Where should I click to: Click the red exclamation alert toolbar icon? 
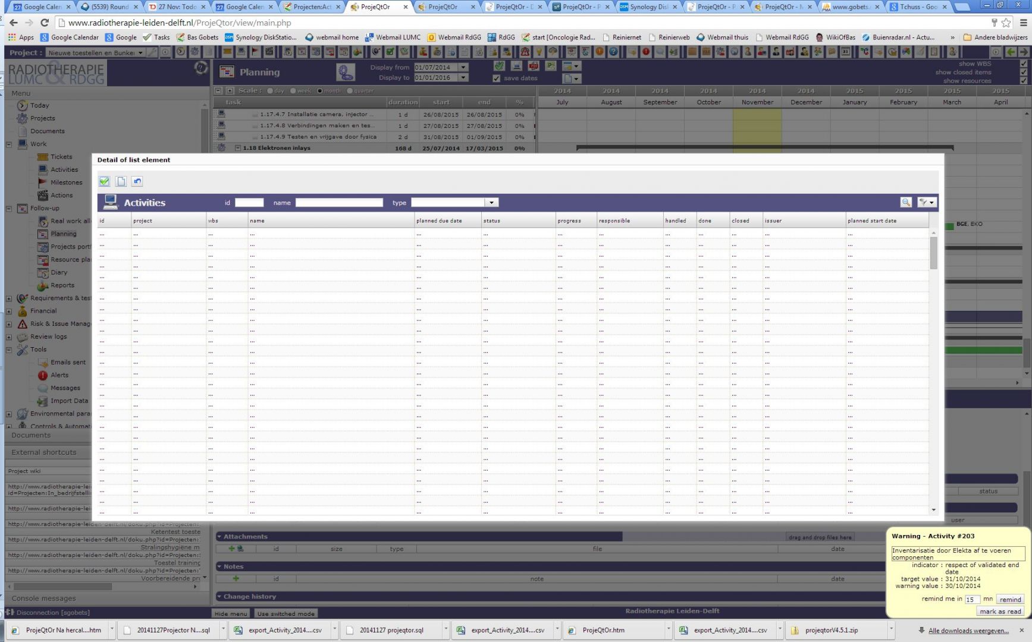[646, 52]
